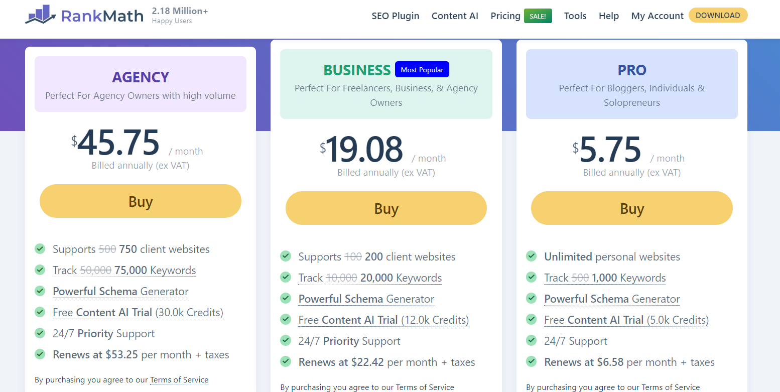Viewport: 780px width, 392px height.
Task: Click checkmark beside 30.0k Credits trial
Action: tap(40, 312)
